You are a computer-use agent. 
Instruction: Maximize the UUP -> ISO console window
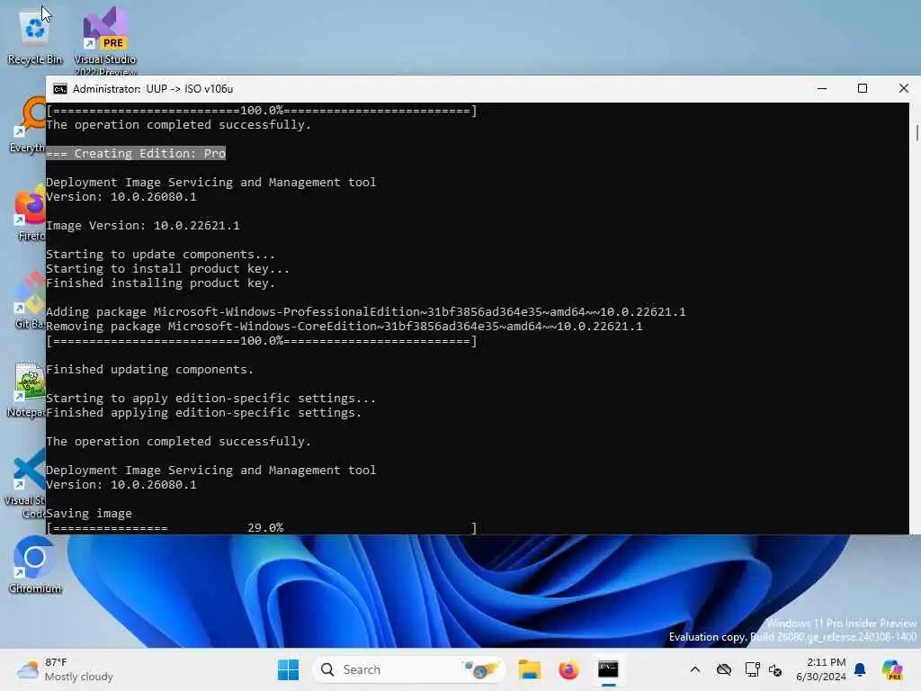point(863,89)
